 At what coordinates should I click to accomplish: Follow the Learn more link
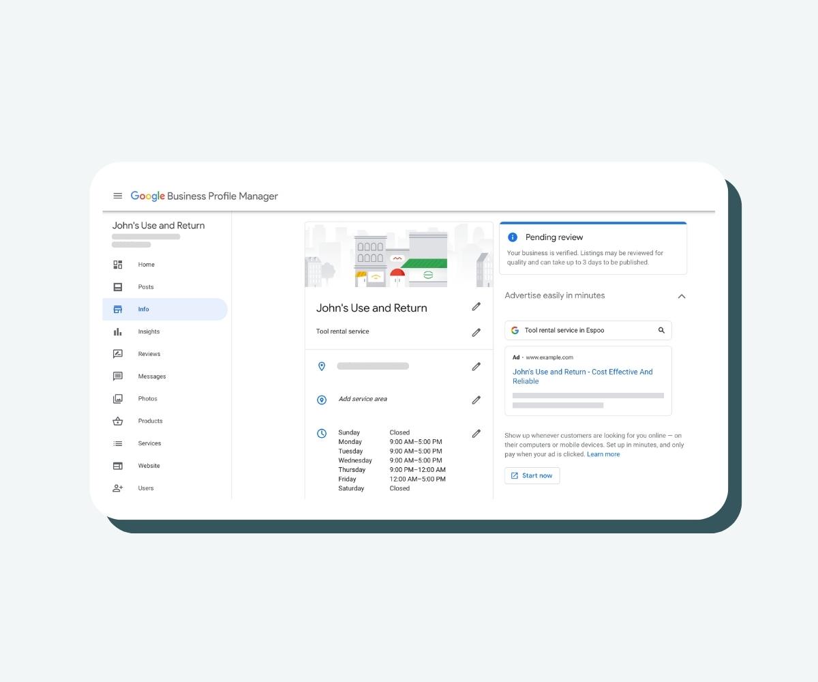pyautogui.click(x=603, y=454)
